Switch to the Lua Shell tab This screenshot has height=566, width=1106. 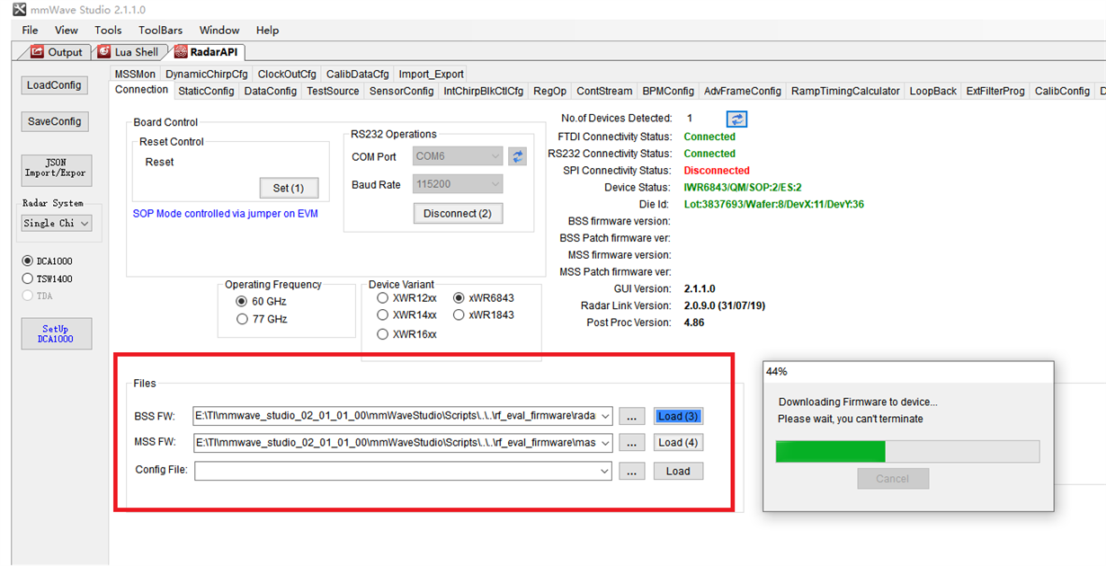tap(129, 52)
